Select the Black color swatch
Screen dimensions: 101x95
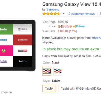47,71
